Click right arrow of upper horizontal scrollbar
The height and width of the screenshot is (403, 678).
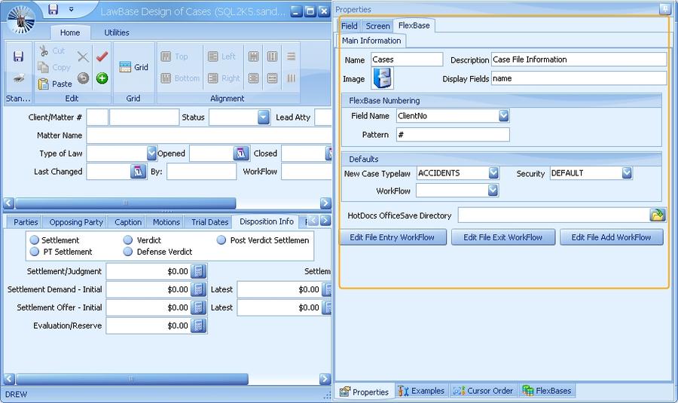coord(325,203)
